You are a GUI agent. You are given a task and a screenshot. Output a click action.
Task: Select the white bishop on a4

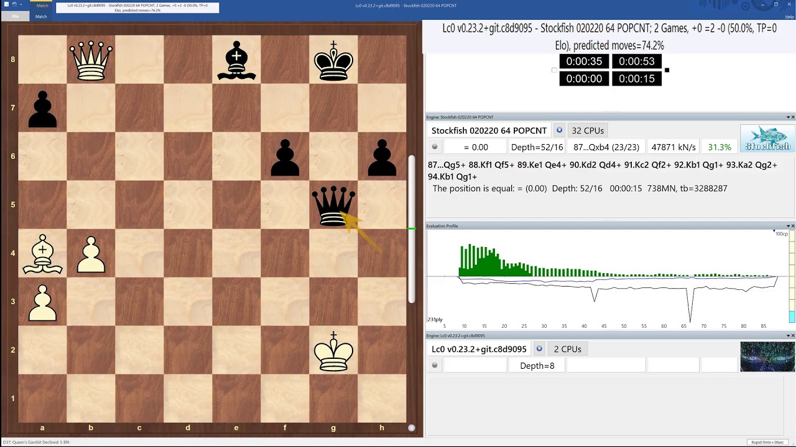pos(42,254)
